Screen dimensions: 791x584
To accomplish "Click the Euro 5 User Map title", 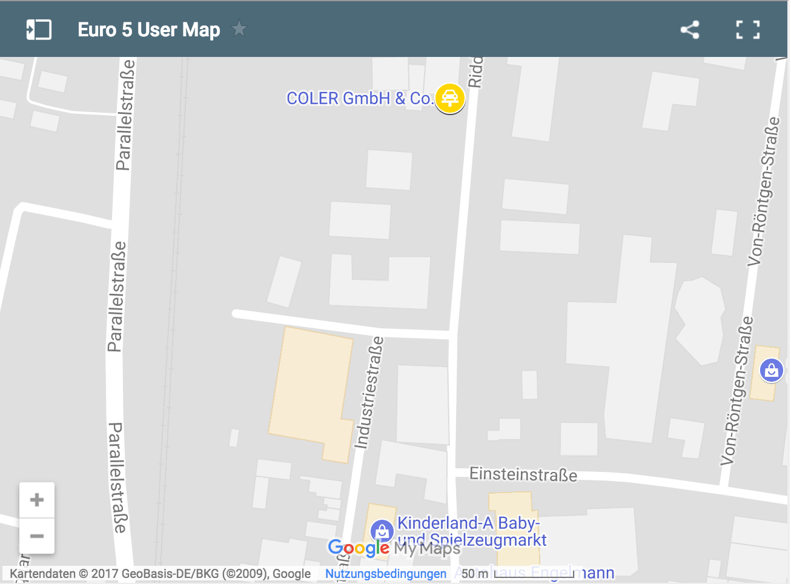I will pyautogui.click(x=149, y=30).
